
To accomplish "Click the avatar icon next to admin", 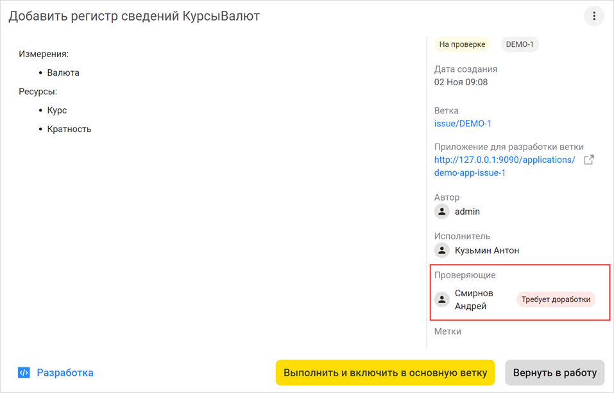I will (x=441, y=211).
